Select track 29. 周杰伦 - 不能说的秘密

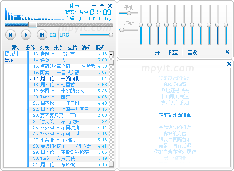point(69,152)
